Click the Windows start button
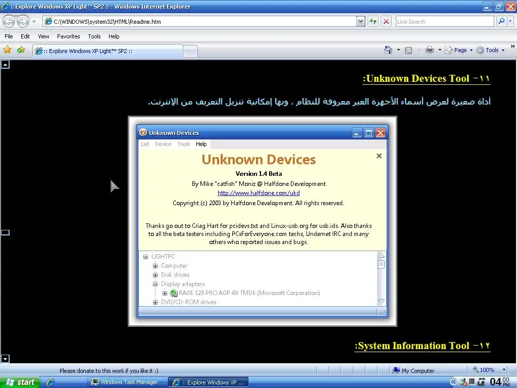Image resolution: width=517 pixels, height=388 pixels. (x=20, y=382)
